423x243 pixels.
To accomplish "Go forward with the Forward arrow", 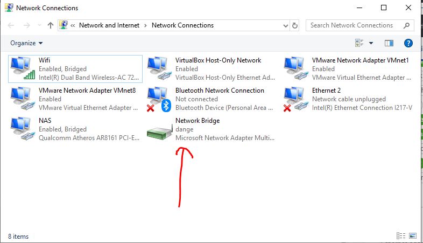I will coord(27,25).
